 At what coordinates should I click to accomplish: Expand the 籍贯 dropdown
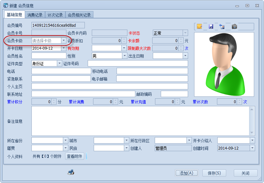[x=65, y=148]
